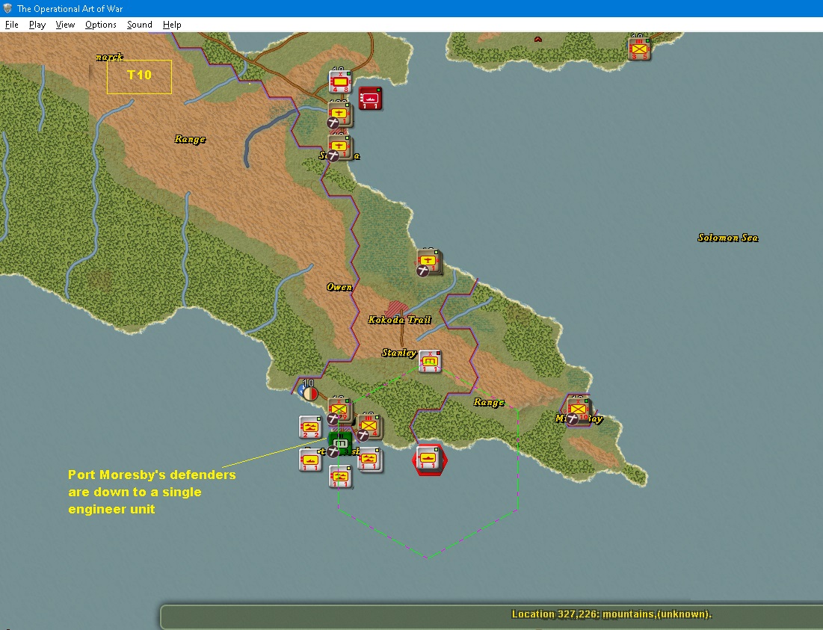
Task: Select the white headquarters unit marked 4 8
Action: pos(339,81)
